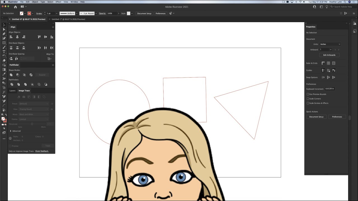
Task: Click Preferences in Quick Actions
Action: point(337,117)
